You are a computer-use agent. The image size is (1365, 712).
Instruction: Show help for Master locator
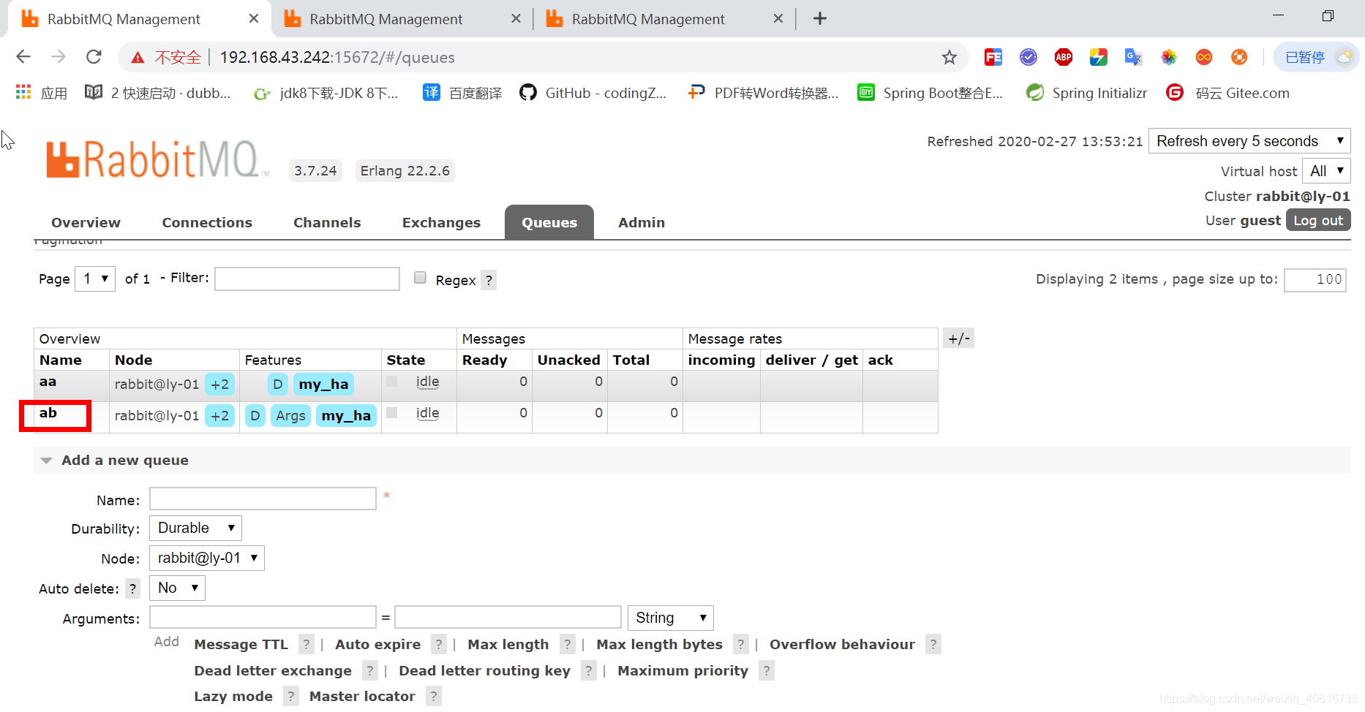434,696
